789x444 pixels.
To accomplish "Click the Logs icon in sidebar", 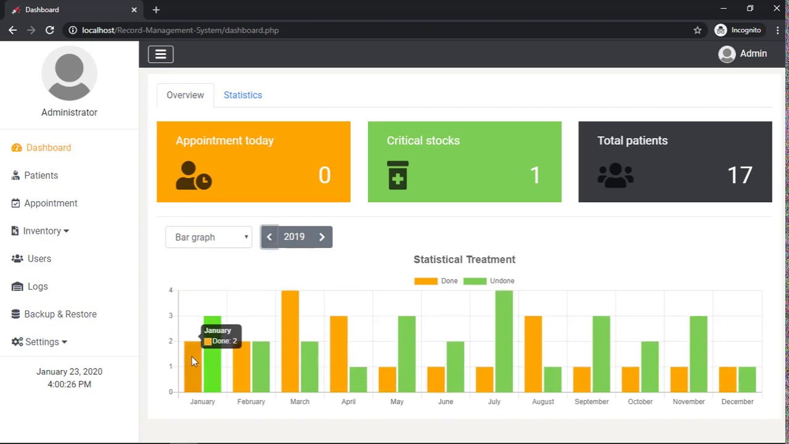I will 17,287.
